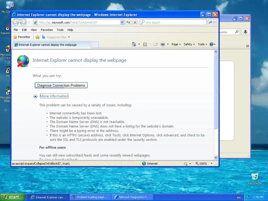Click the network system tray icon near the clock
Image resolution: width=268 pixels, height=201 pixels.
pos(248,197)
